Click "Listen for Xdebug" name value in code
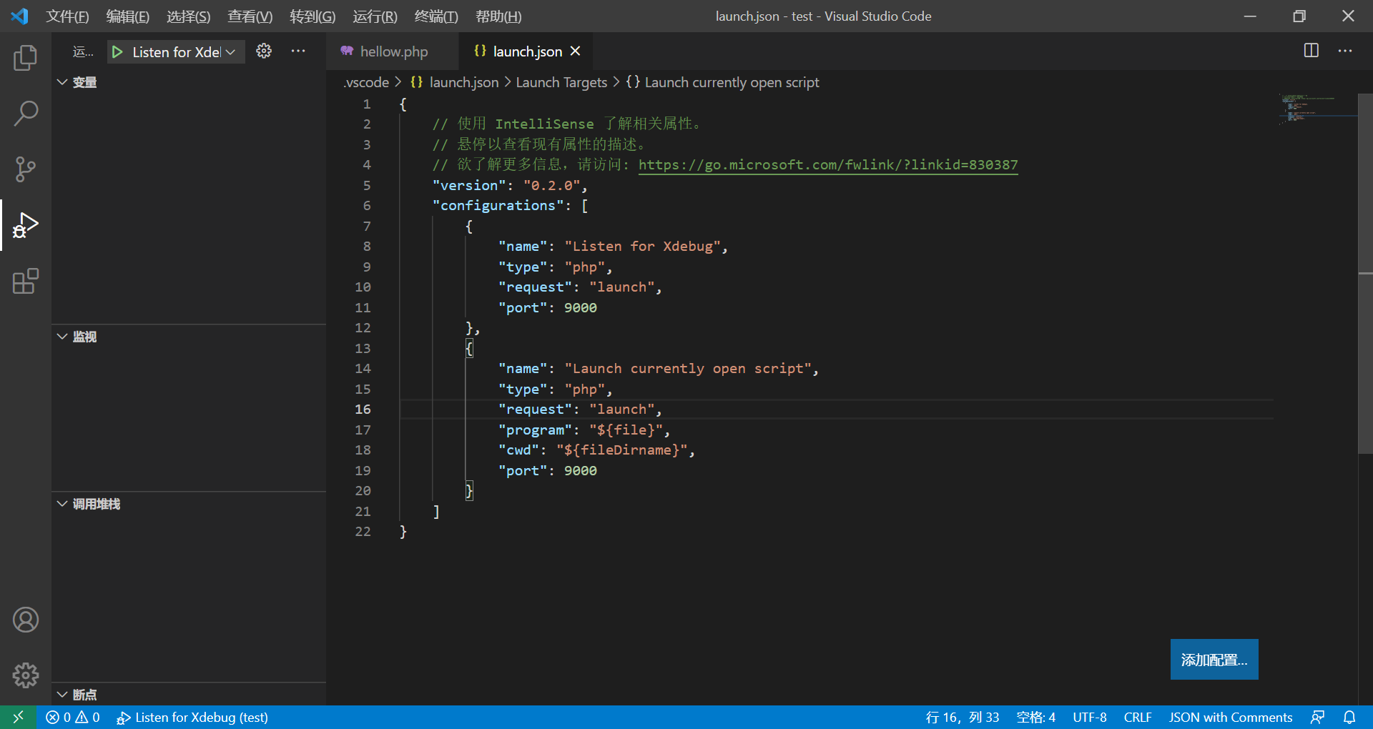 tap(642, 247)
